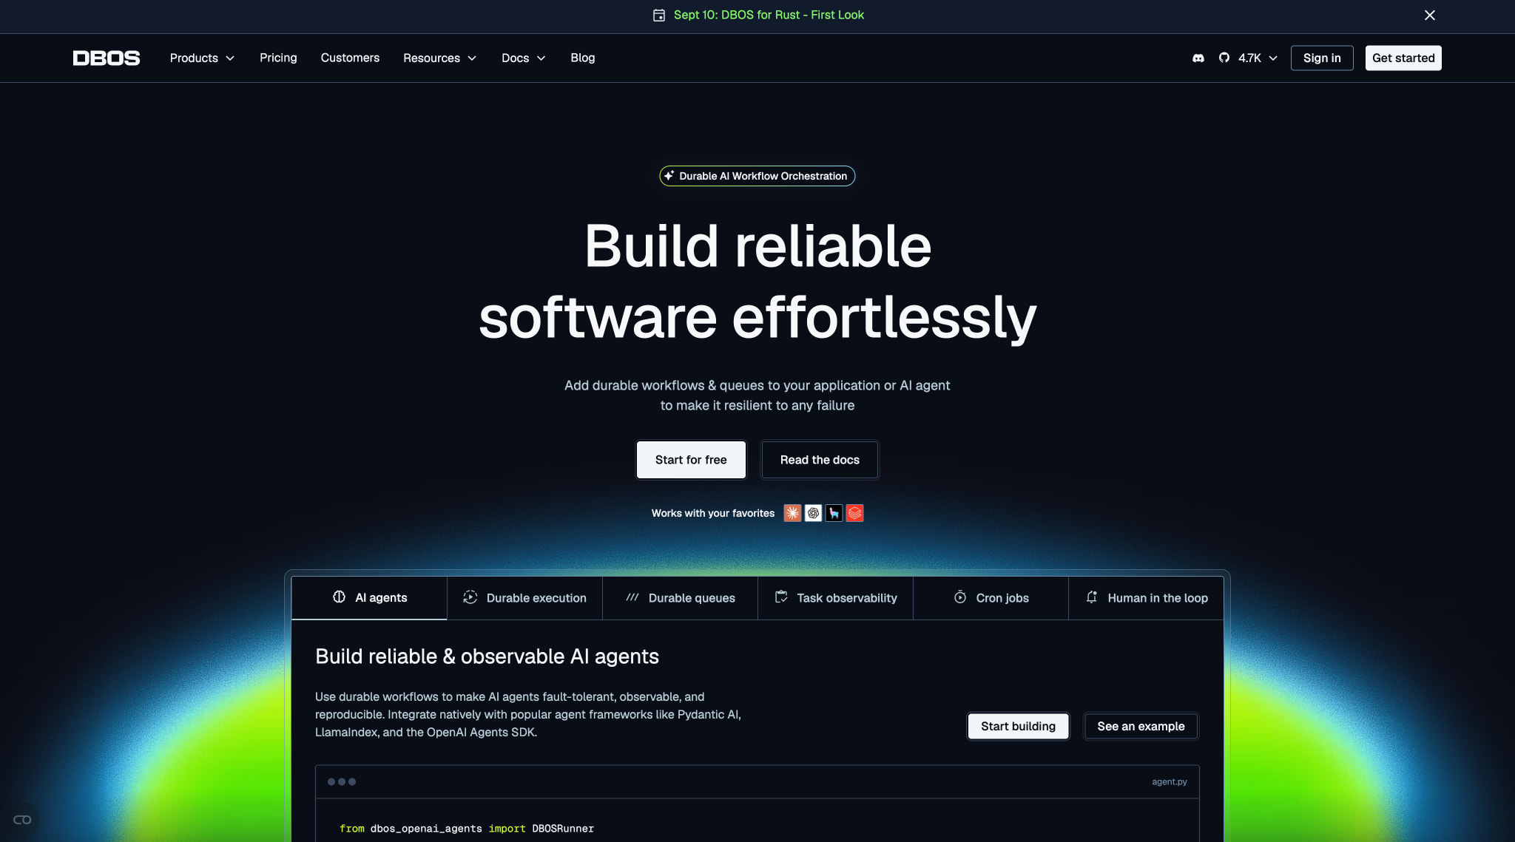This screenshot has height=842, width=1515.
Task: Click the Durable execution tab icon
Action: pos(470,597)
